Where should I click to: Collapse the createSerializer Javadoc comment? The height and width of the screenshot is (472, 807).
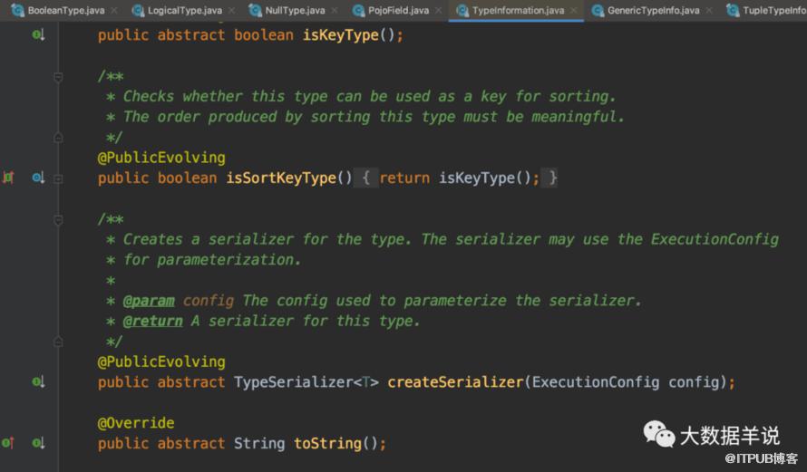[x=58, y=220]
